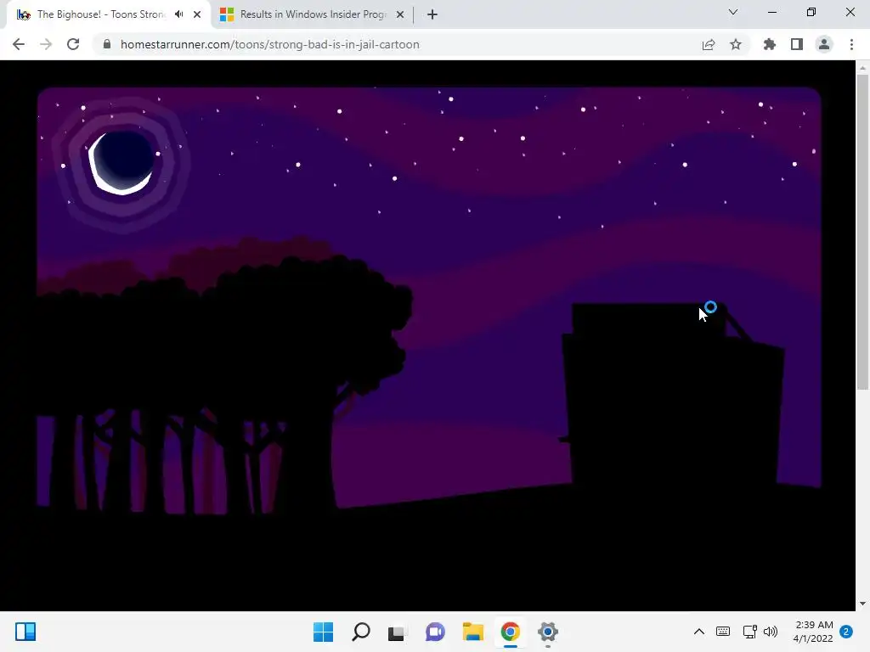This screenshot has height=652, width=870.
Task: Launch the Teams Chat taskbar icon
Action: click(435, 632)
